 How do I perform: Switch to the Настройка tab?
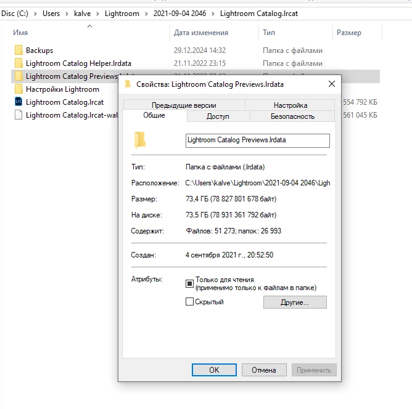pyautogui.click(x=290, y=105)
